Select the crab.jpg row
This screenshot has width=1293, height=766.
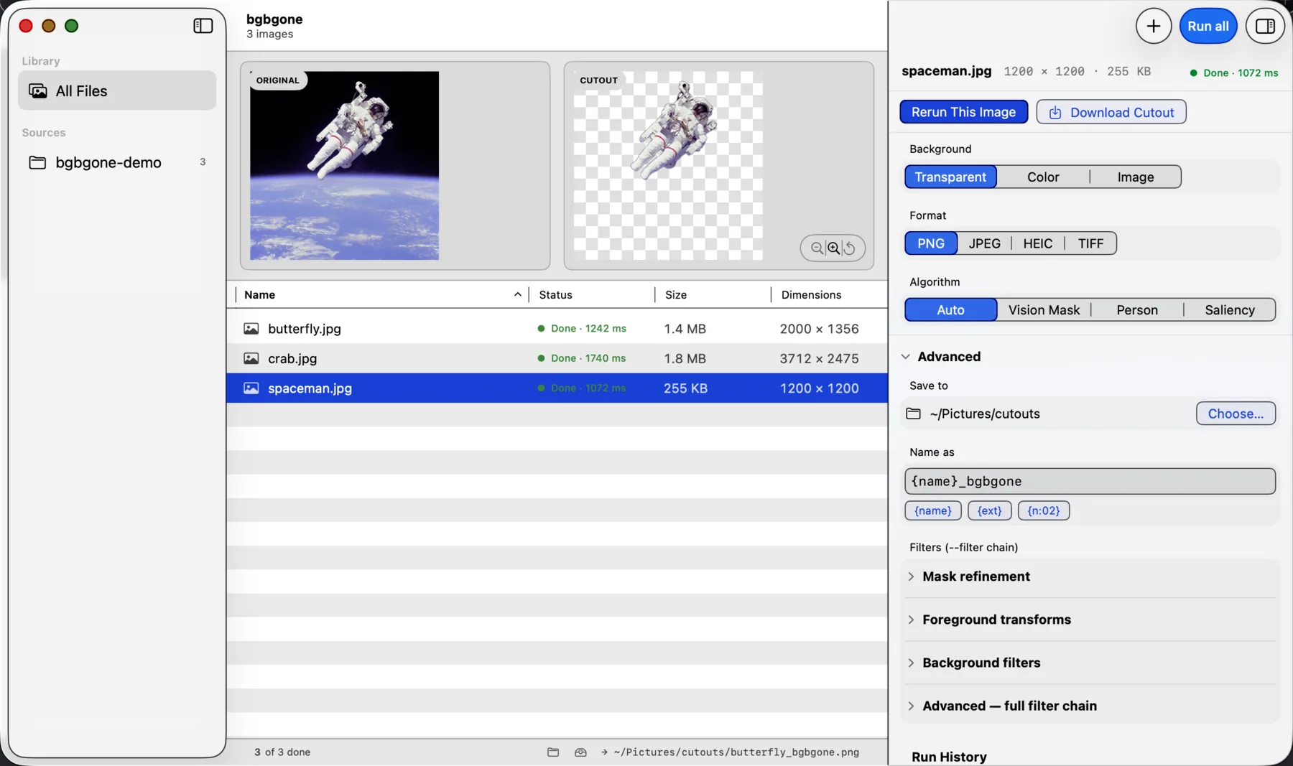coord(557,358)
